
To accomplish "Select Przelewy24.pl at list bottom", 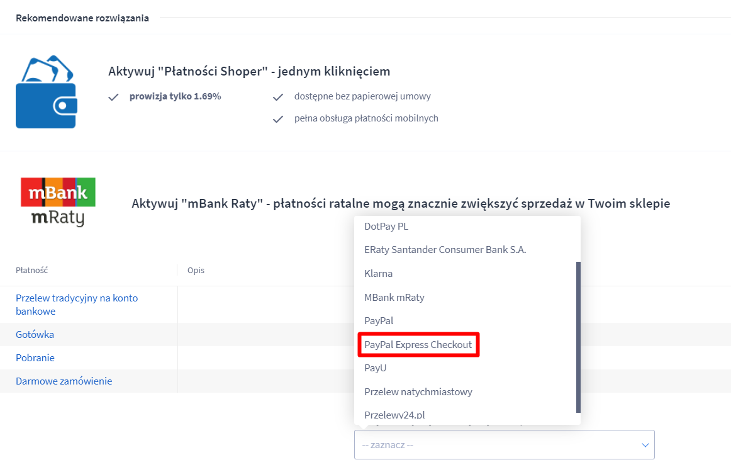I will (x=394, y=415).
